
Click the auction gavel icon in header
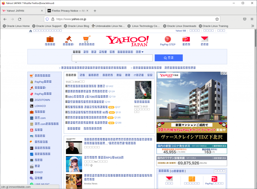point(69,39)
